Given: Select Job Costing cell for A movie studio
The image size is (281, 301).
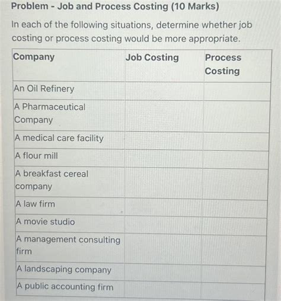Looking at the screenshot, I should (x=163, y=225).
